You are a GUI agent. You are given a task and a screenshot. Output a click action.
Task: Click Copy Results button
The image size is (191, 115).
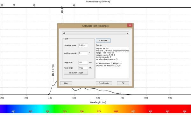click(104, 83)
